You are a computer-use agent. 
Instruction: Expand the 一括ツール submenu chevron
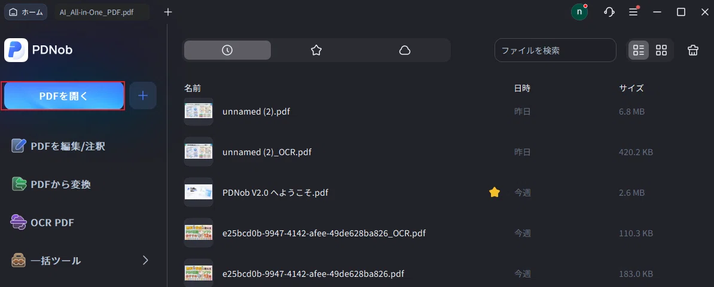145,260
